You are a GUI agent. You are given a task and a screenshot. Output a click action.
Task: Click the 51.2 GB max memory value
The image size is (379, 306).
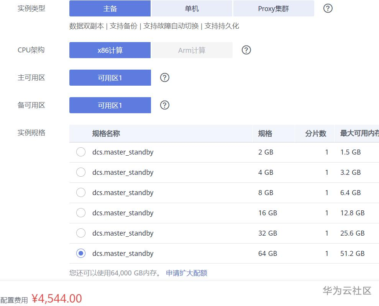[x=353, y=253]
